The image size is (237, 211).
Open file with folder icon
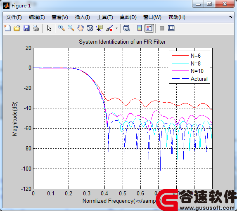coord(17,28)
